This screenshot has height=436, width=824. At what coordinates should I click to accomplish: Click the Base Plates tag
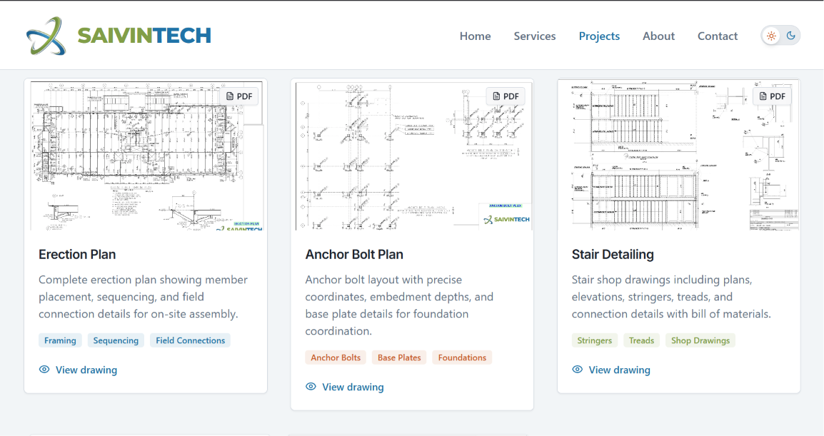pyautogui.click(x=399, y=358)
